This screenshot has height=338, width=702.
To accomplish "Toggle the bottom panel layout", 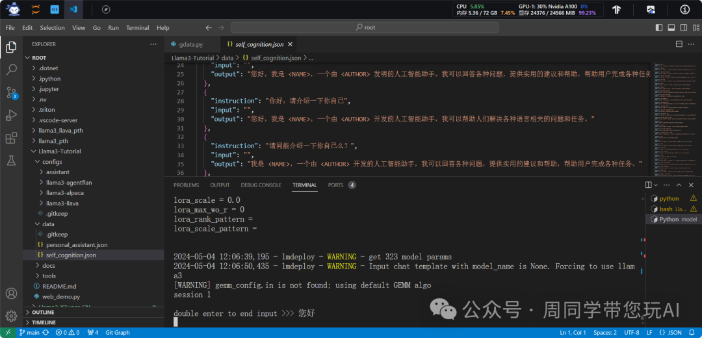I will click(671, 27).
